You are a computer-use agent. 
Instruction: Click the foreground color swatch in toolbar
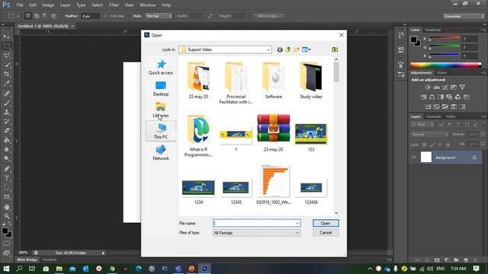(5, 231)
